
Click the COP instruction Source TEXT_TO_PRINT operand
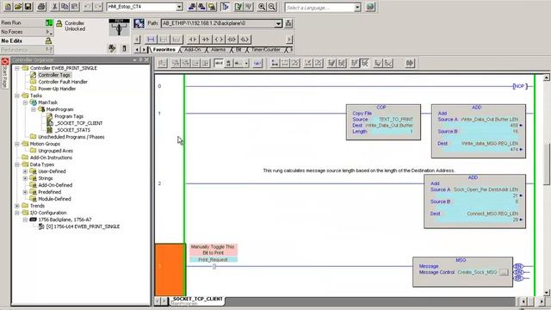click(396, 120)
